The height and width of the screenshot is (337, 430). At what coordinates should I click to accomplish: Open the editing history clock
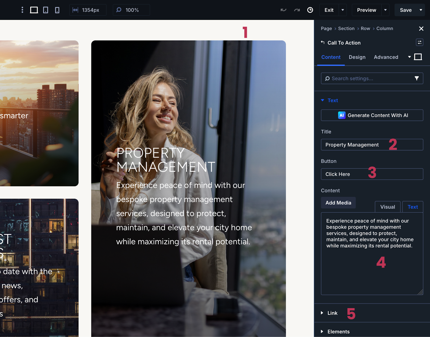[310, 10]
